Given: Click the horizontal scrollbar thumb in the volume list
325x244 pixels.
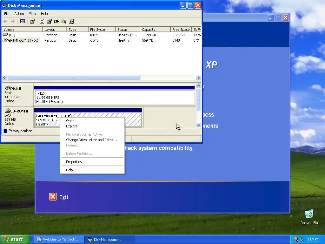Looking at the screenshot, I should click(x=74, y=78).
